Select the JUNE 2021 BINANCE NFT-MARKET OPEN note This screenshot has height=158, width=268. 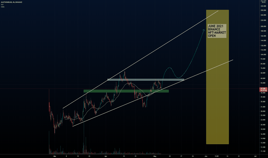217,31
